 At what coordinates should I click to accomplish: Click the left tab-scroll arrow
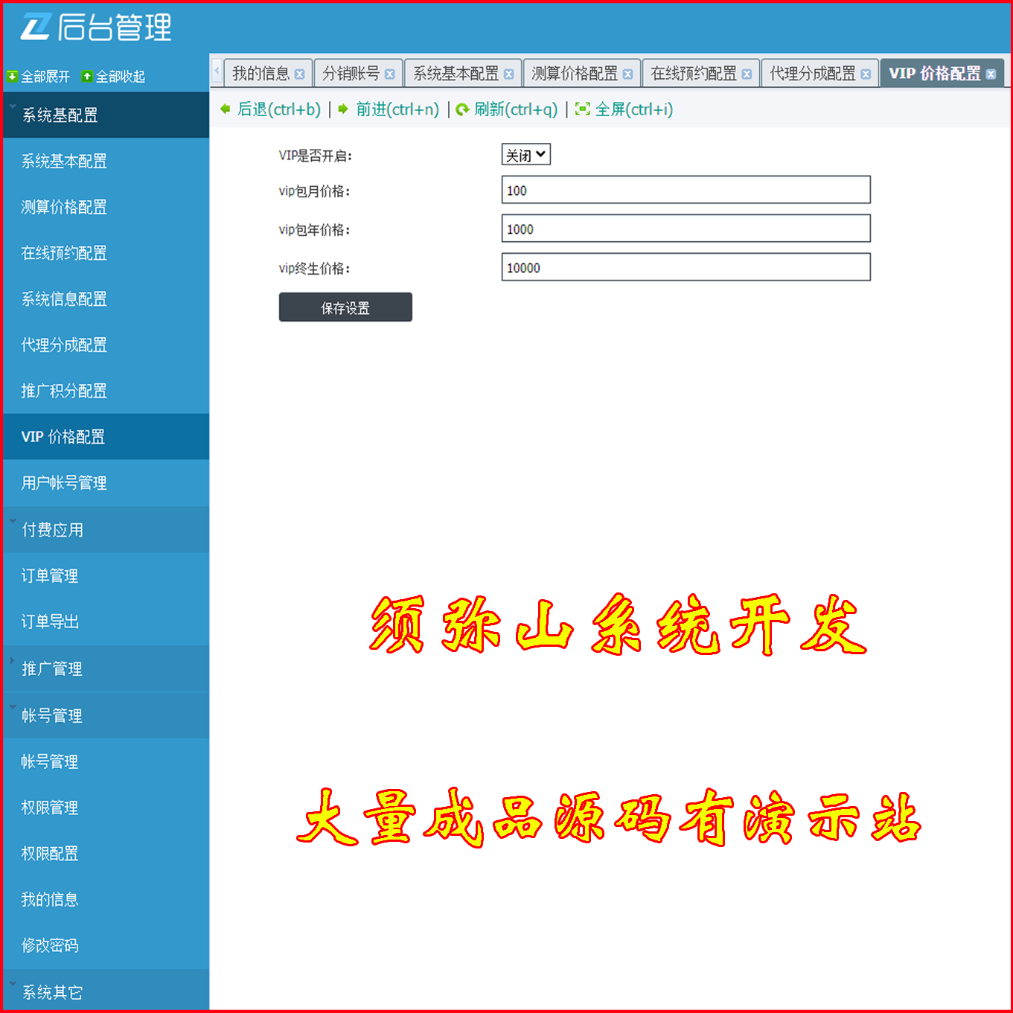[216, 73]
